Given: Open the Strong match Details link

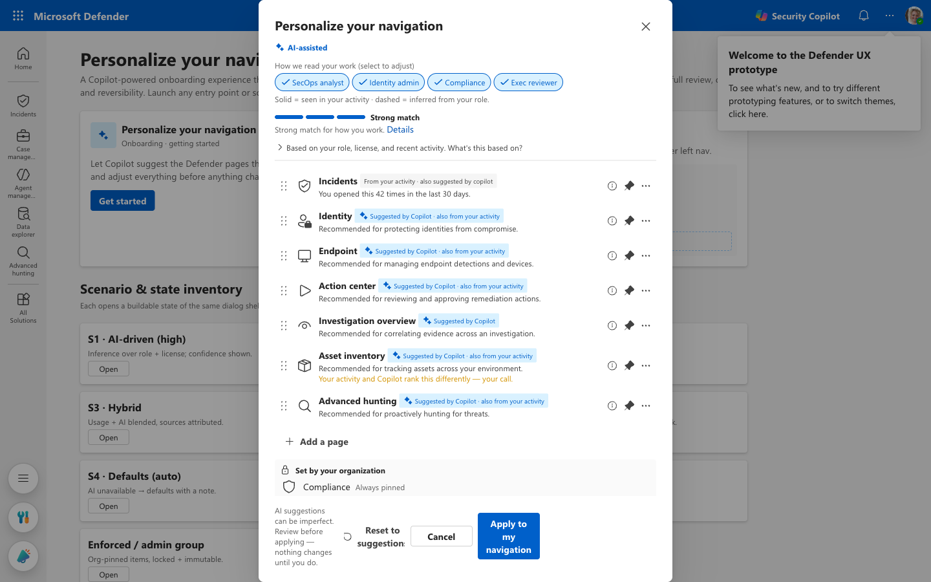Looking at the screenshot, I should click(x=400, y=129).
